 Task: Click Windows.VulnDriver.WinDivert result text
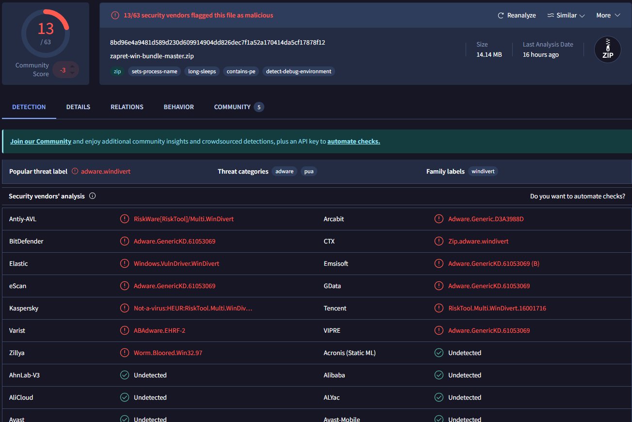177,264
